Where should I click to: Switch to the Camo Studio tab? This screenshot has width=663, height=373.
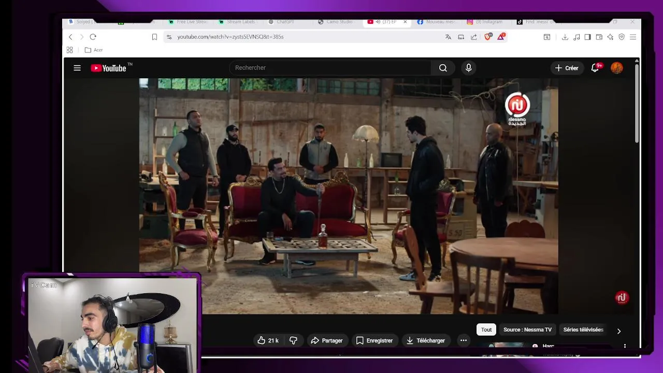tap(336, 22)
